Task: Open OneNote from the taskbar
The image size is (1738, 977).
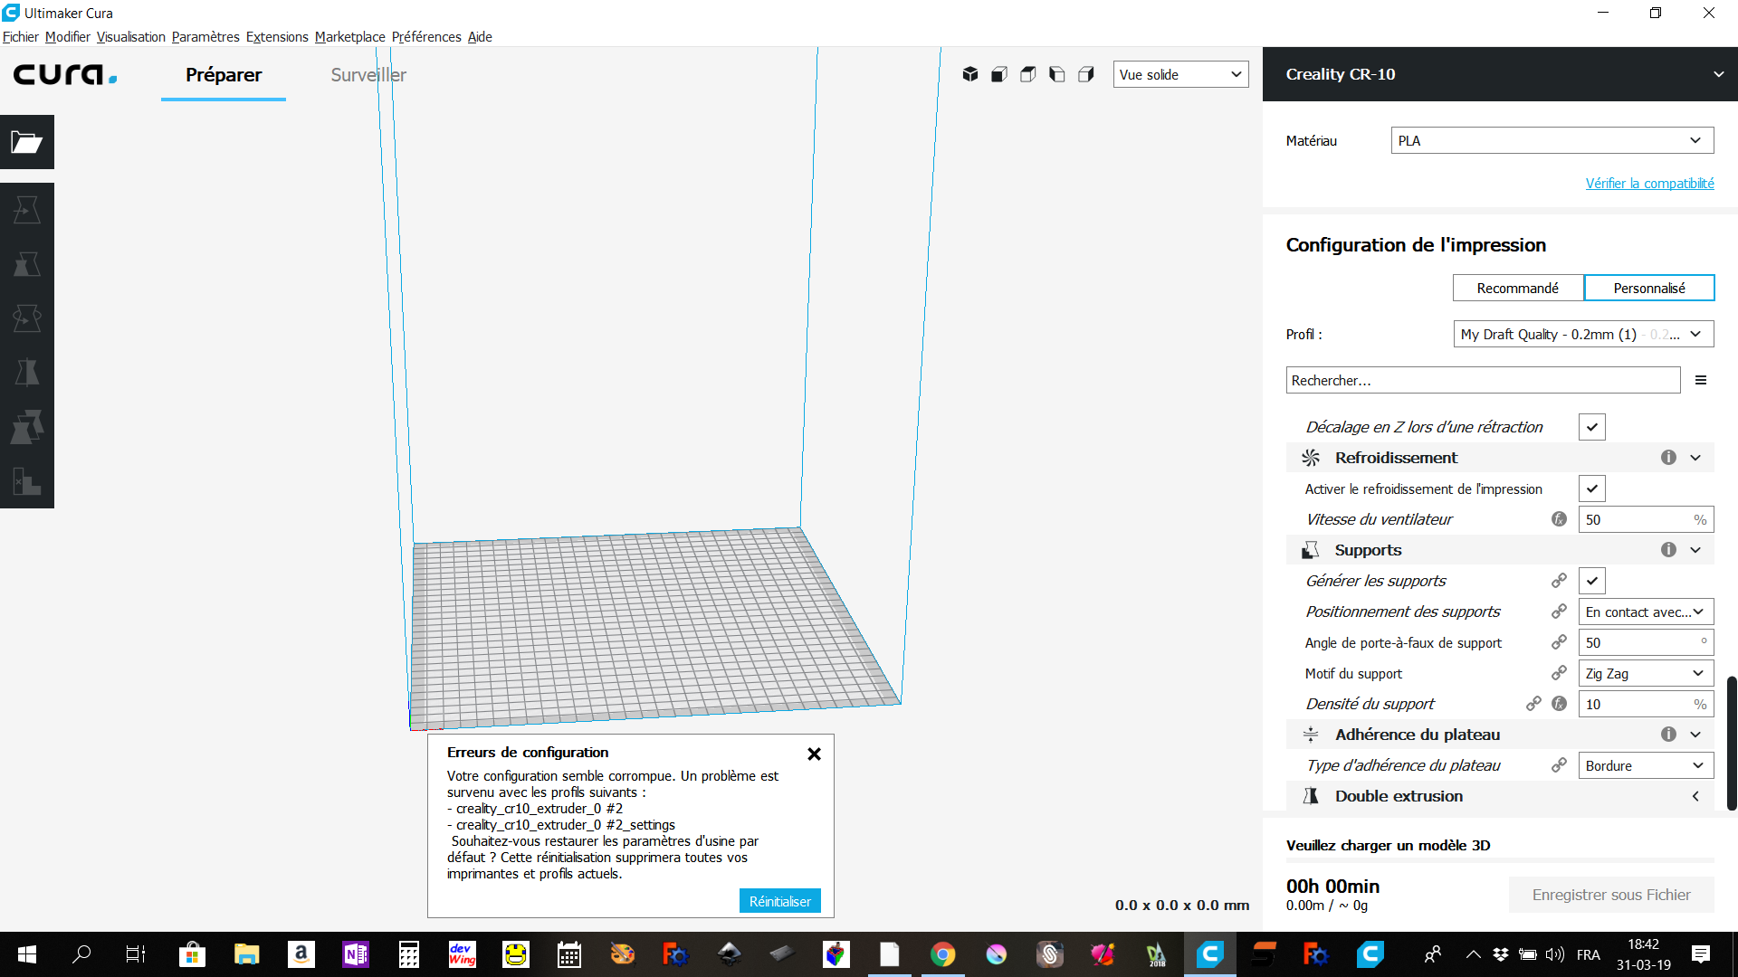Action: click(355, 954)
